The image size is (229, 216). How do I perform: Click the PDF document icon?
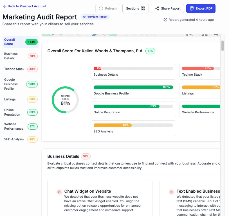click(x=192, y=8)
